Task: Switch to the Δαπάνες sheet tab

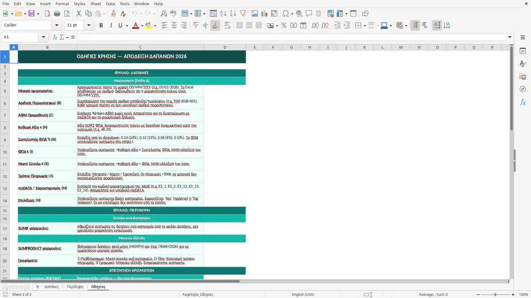Action: pos(52,287)
